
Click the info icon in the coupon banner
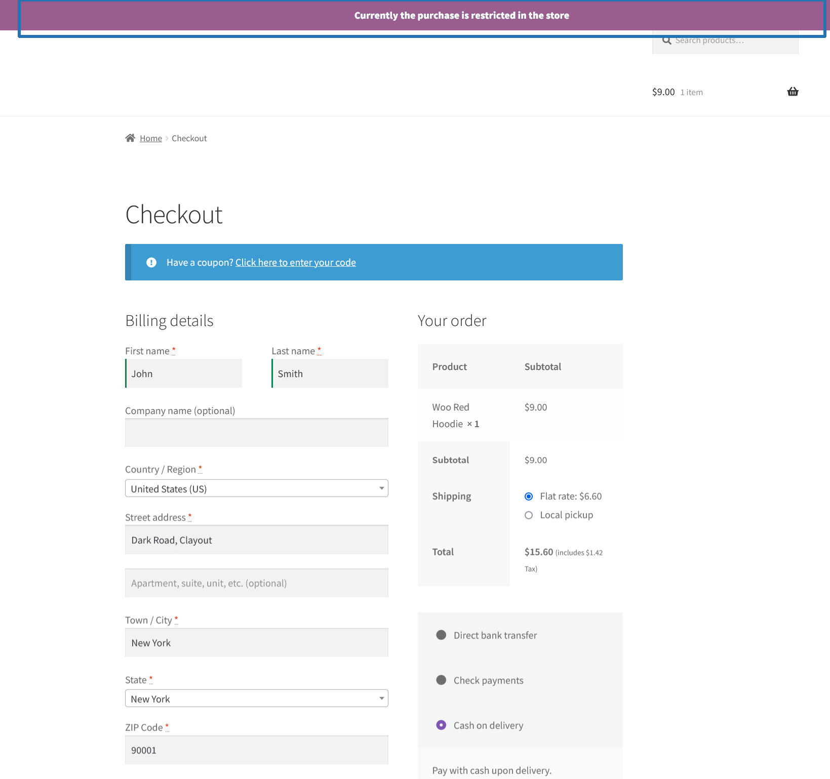(x=151, y=262)
